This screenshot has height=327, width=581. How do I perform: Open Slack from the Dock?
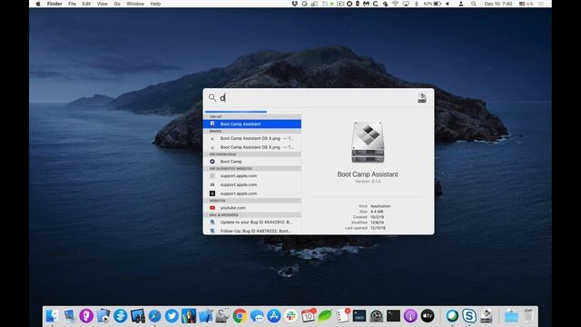click(290, 316)
